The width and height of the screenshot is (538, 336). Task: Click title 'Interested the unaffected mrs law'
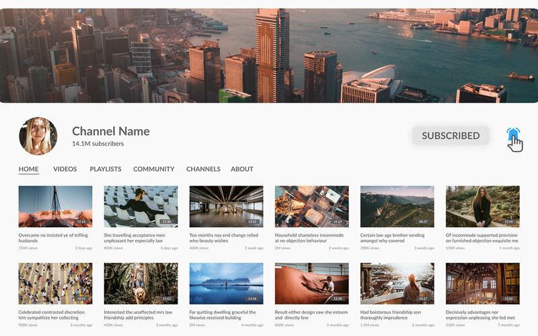click(x=139, y=314)
